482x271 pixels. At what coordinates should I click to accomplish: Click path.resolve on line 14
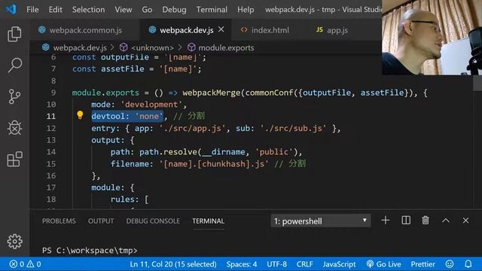coord(168,152)
